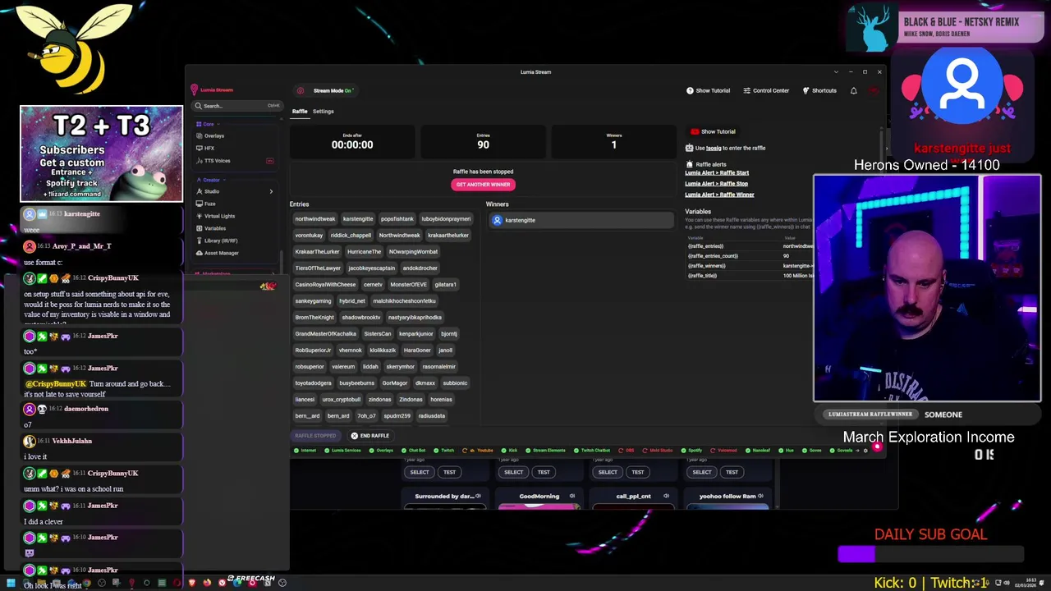
Task: Click the End Raffle button
Action: 369,436
